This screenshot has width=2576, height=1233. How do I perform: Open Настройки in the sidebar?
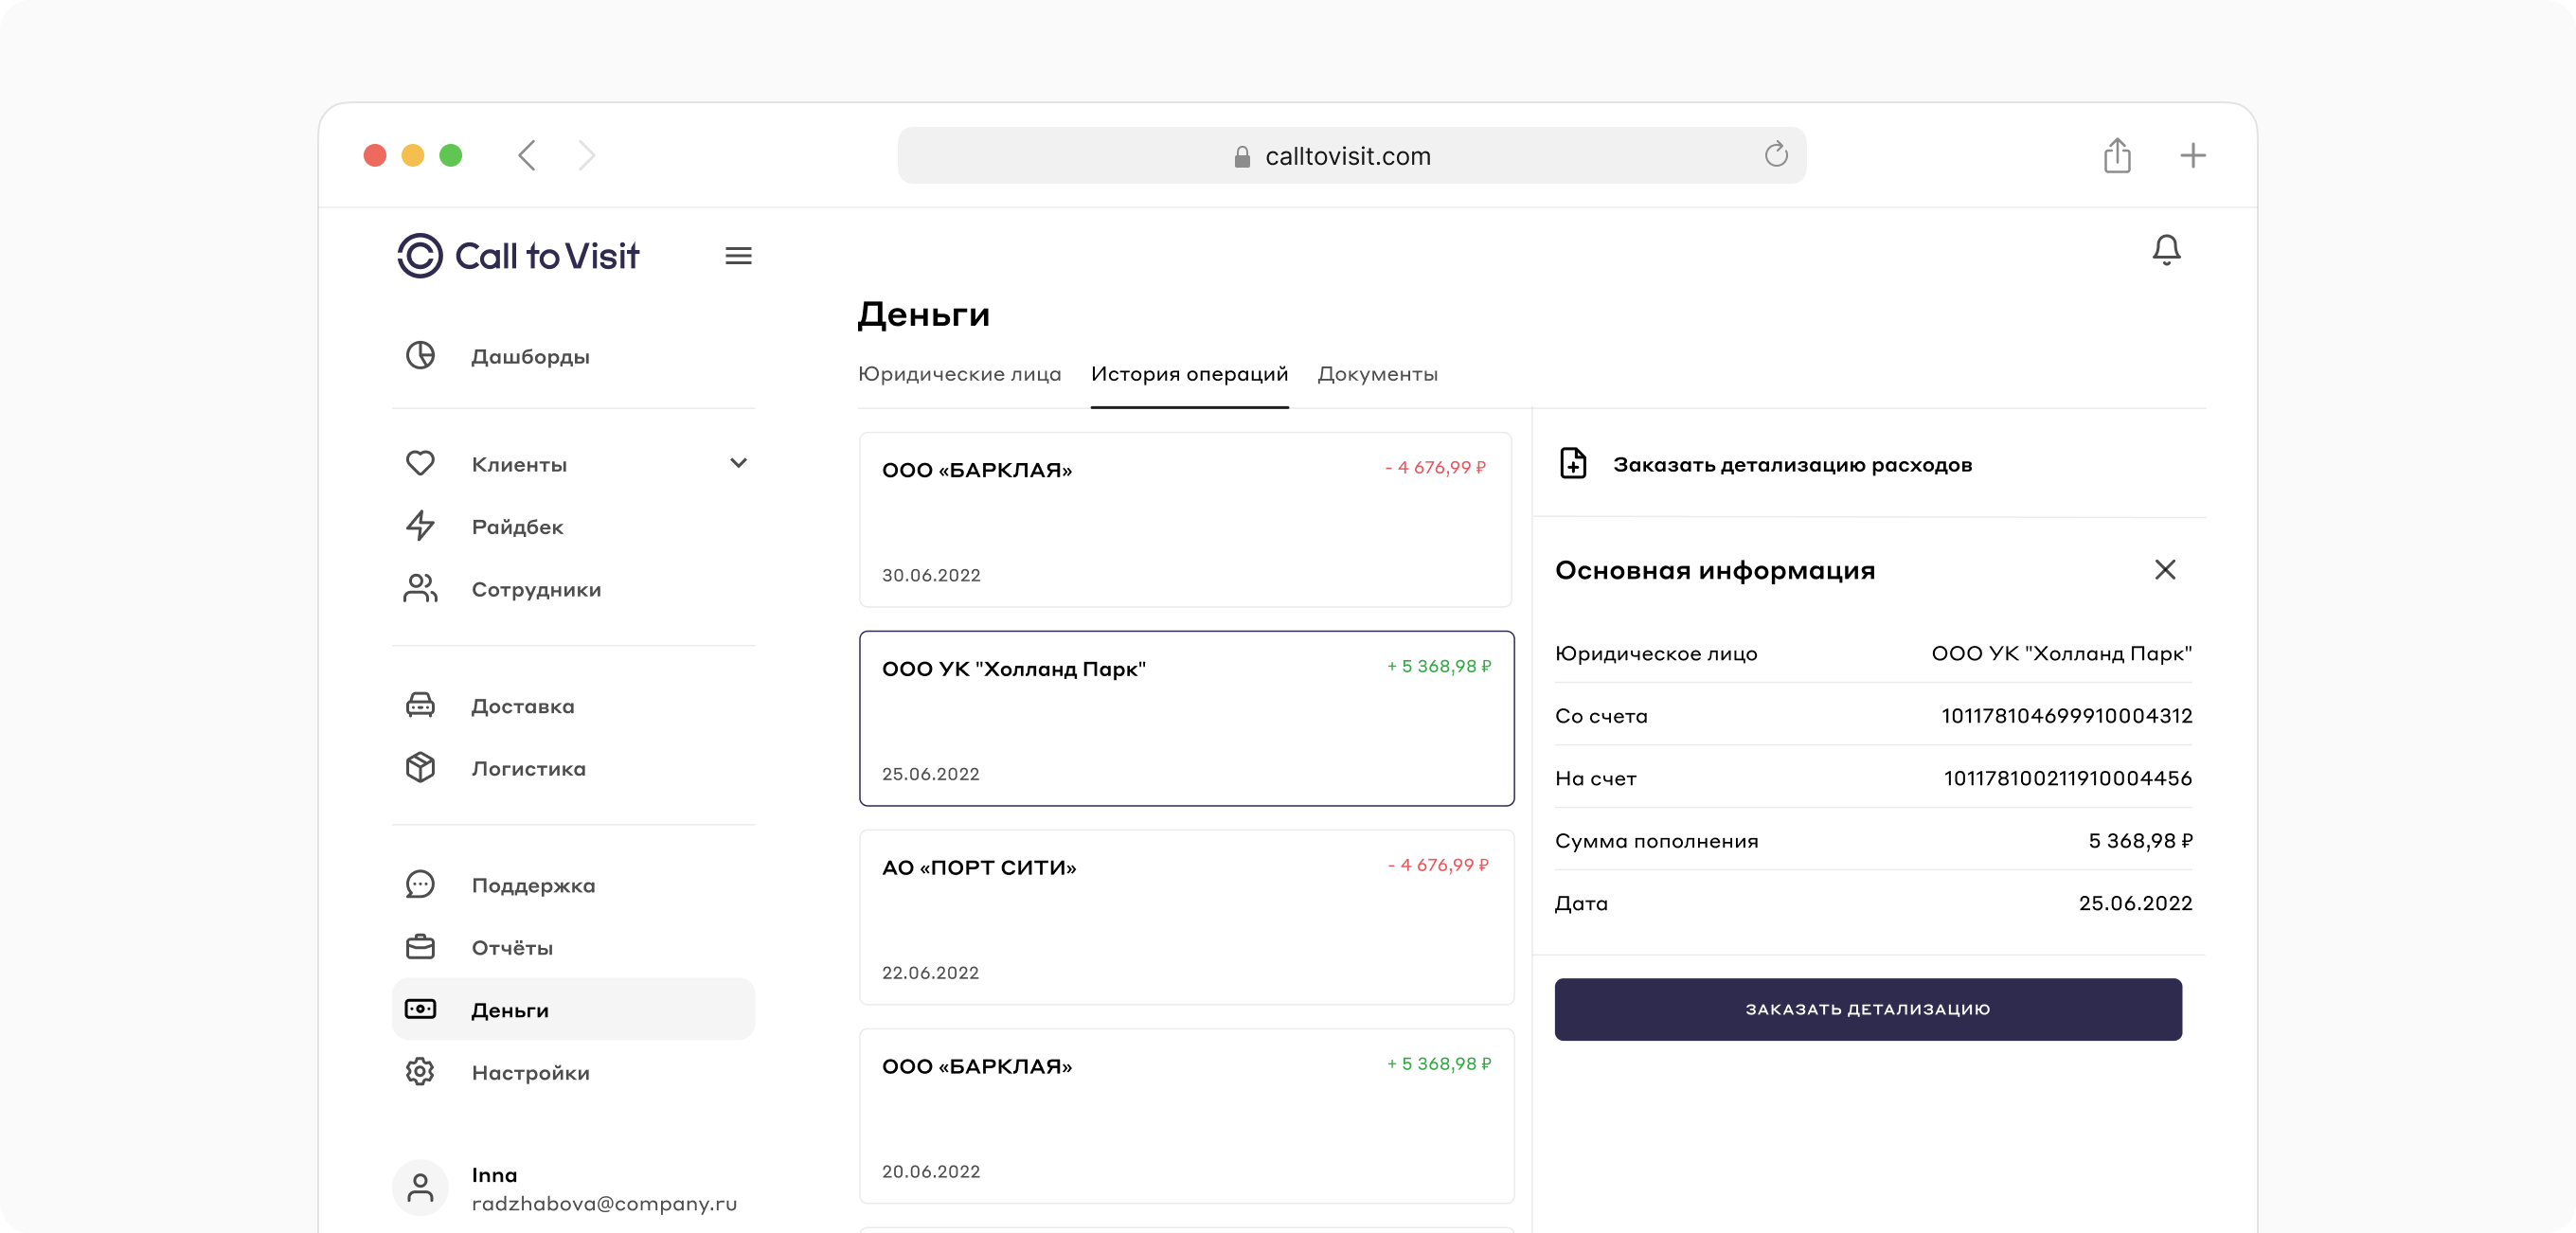pos(573,1073)
